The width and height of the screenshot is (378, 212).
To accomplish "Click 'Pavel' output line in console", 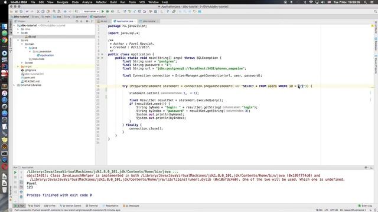I will [x=31, y=183].
